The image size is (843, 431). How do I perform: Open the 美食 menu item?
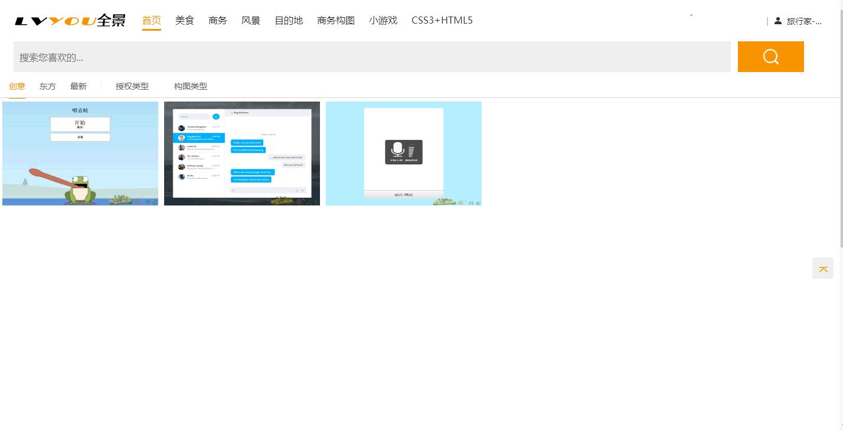click(x=185, y=20)
